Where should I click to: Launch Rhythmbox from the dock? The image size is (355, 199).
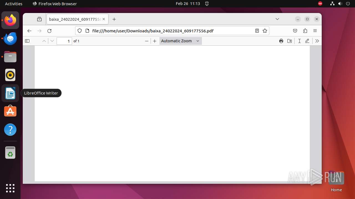pyautogui.click(x=10, y=75)
